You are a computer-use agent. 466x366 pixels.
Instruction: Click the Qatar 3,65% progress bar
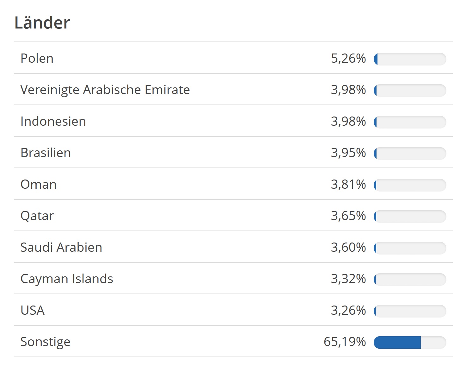[x=410, y=217]
